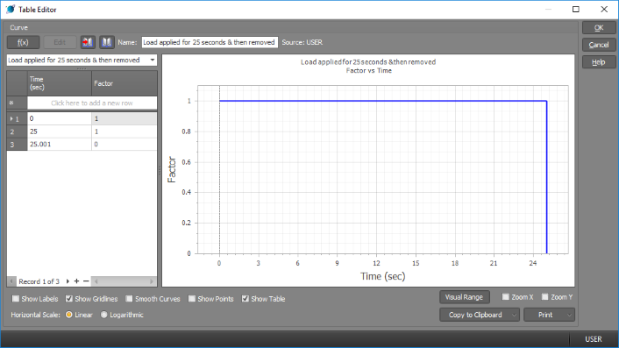Click the curve Name text field

click(x=210, y=42)
